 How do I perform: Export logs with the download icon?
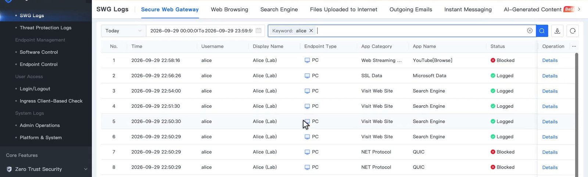click(557, 31)
